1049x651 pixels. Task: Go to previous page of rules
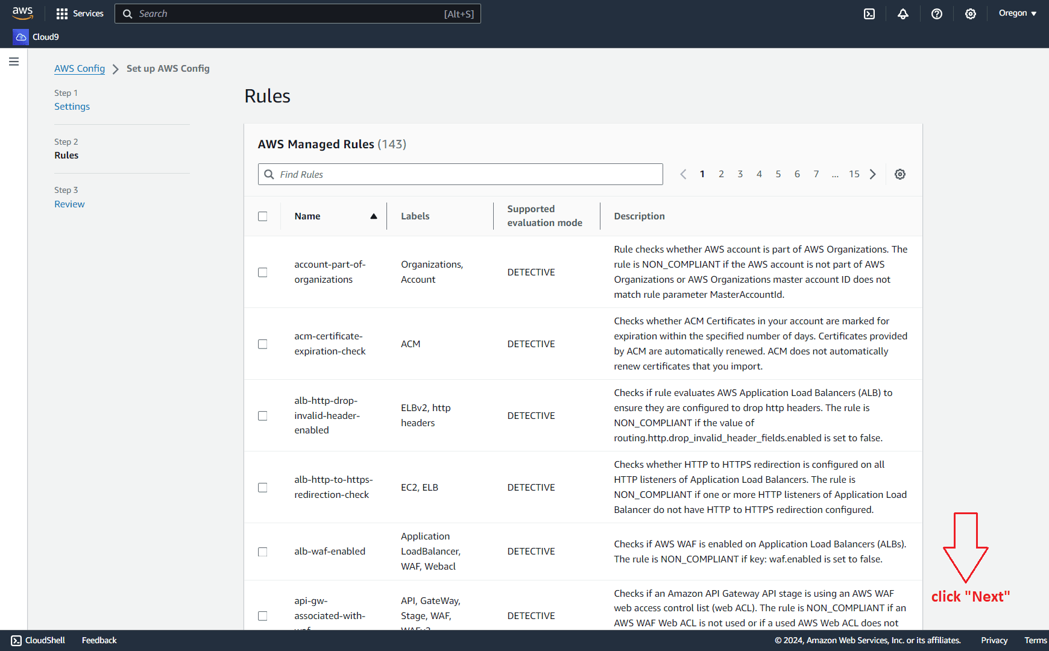[683, 174]
